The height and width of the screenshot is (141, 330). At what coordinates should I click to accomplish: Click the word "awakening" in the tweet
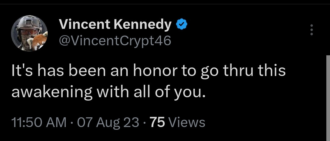click(52, 92)
